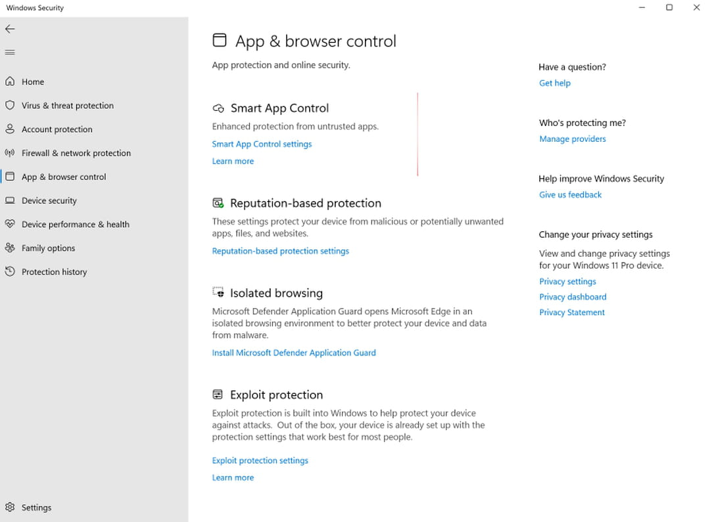Click Get help link
This screenshot has width=710, height=522.
tap(555, 83)
